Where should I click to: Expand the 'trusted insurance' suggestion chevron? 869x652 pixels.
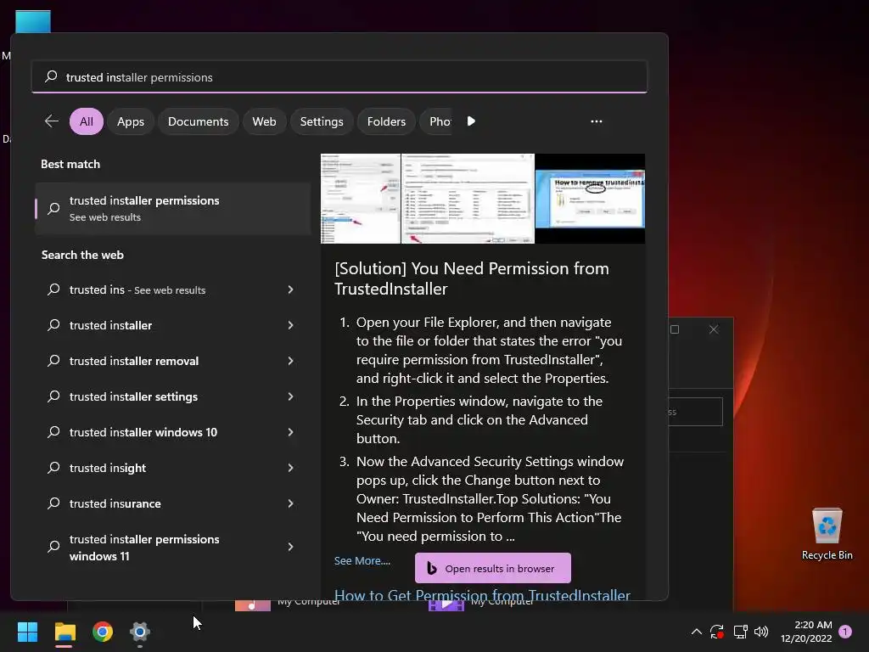[x=290, y=503]
